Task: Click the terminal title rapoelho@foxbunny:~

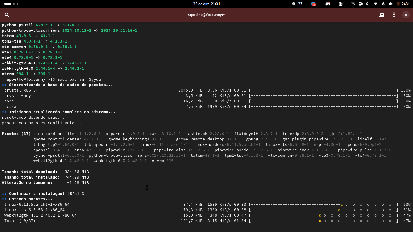Action: (x=206, y=15)
